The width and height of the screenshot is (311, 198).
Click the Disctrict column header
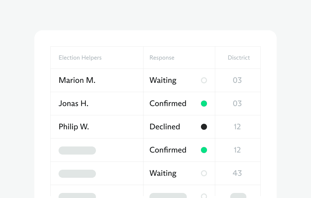(239, 58)
